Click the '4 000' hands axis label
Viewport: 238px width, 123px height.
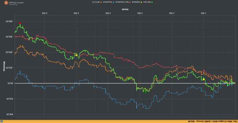click(x=108, y=13)
